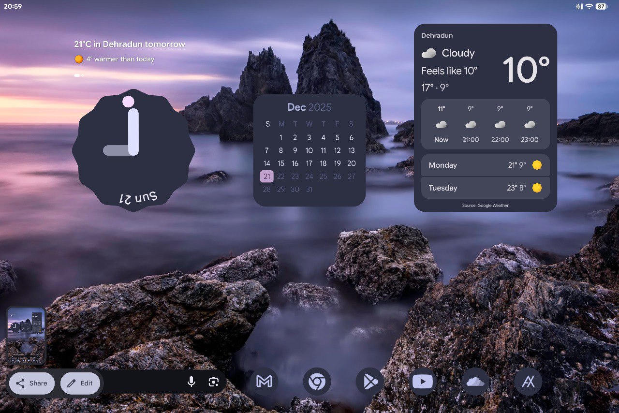Open the Google Play Store
The image size is (619, 413).
click(370, 382)
